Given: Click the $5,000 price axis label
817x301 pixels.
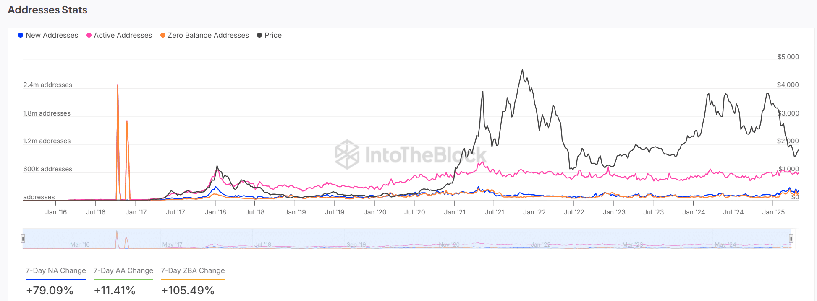Looking at the screenshot, I should click(788, 57).
